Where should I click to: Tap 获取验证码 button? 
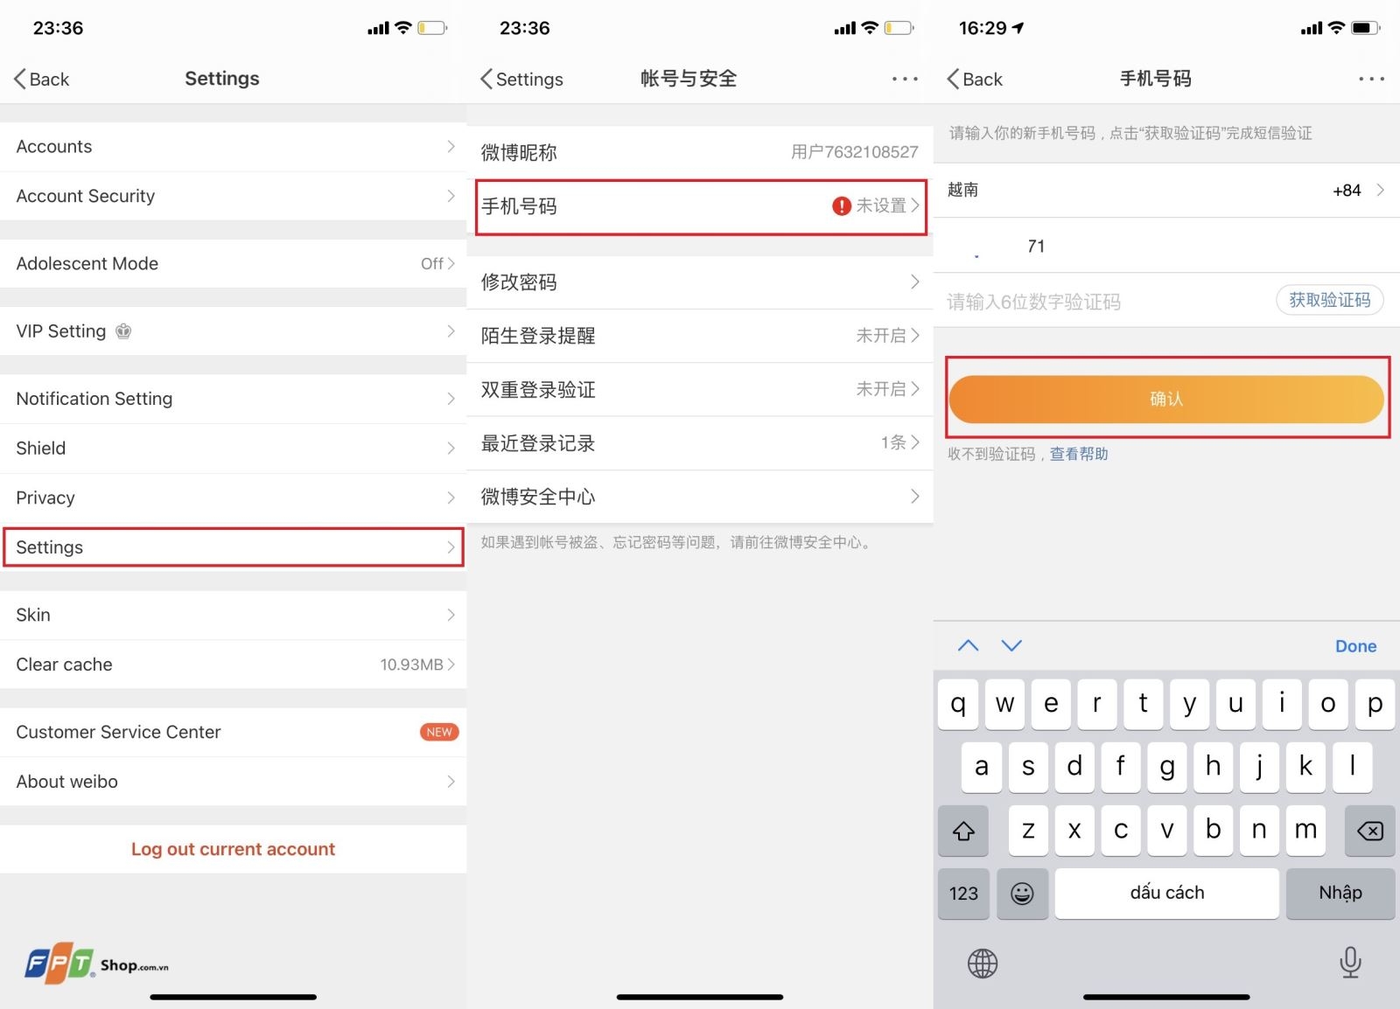click(x=1329, y=300)
